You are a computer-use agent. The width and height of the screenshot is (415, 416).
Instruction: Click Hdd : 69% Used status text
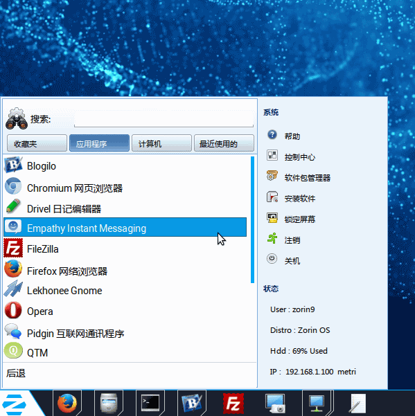click(x=299, y=351)
